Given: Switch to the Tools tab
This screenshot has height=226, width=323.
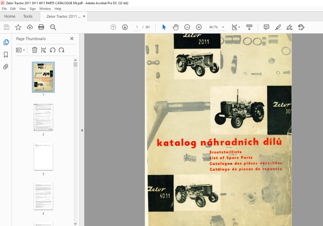Looking at the screenshot, I should [x=28, y=16].
